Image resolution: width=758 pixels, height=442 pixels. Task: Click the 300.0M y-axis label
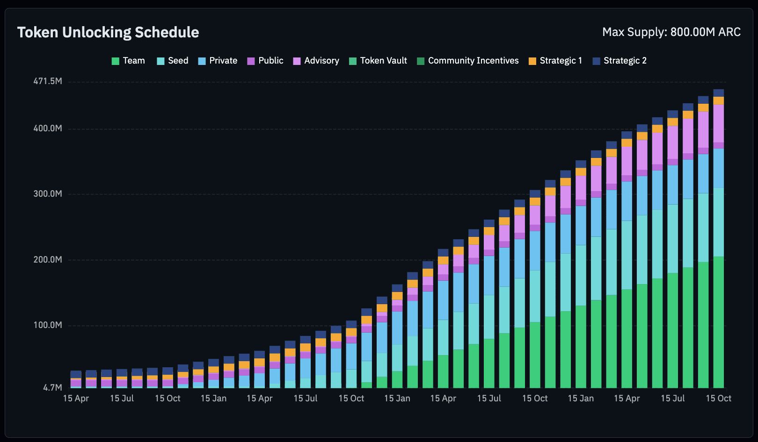click(47, 194)
